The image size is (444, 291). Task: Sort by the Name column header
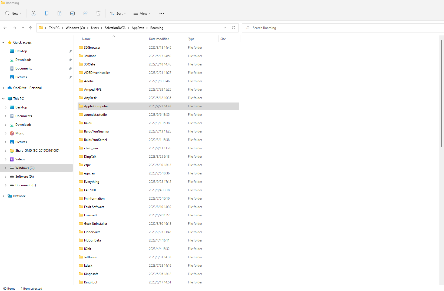pos(112,39)
